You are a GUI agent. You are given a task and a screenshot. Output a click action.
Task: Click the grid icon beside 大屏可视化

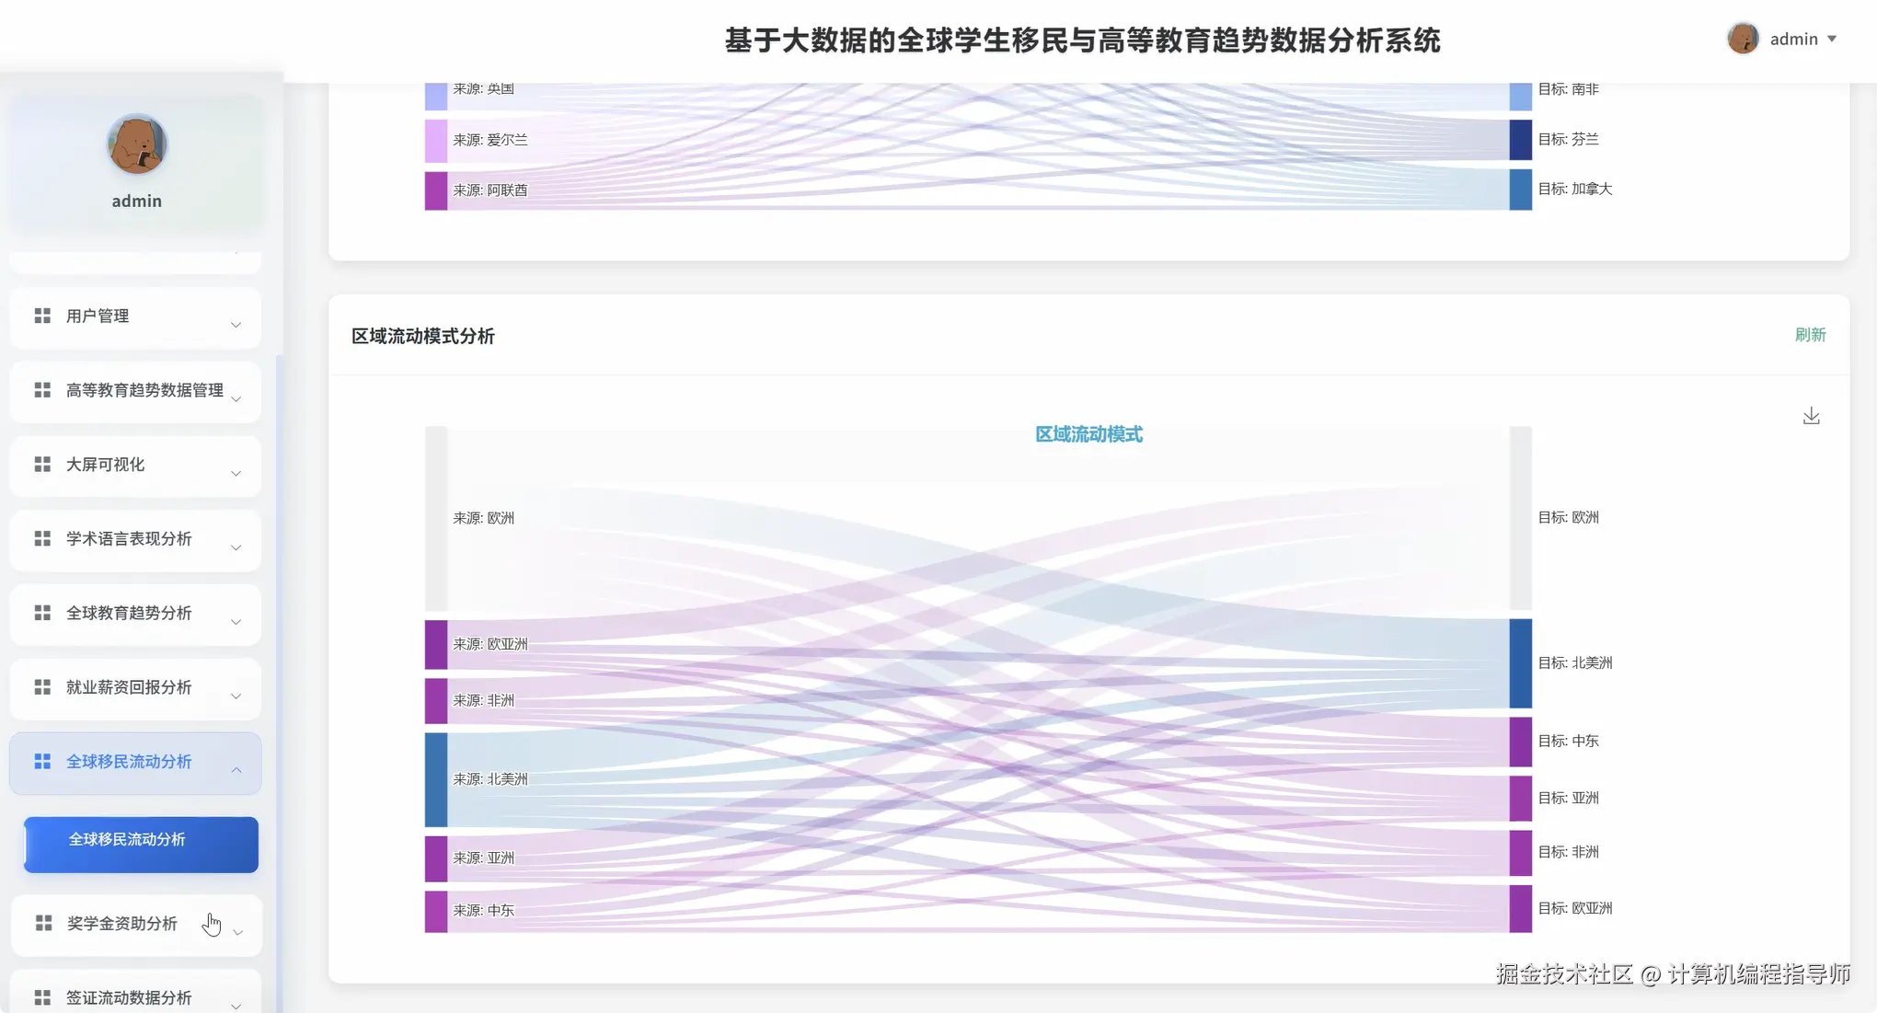click(42, 465)
